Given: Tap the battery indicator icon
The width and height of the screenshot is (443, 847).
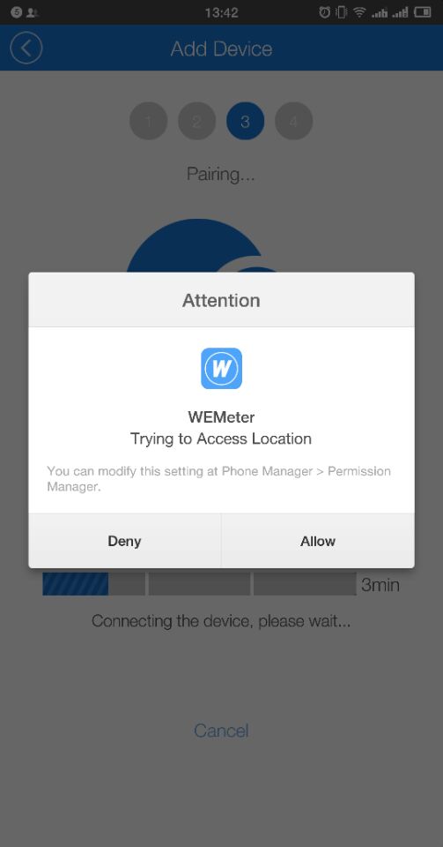Looking at the screenshot, I should [423, 11].
